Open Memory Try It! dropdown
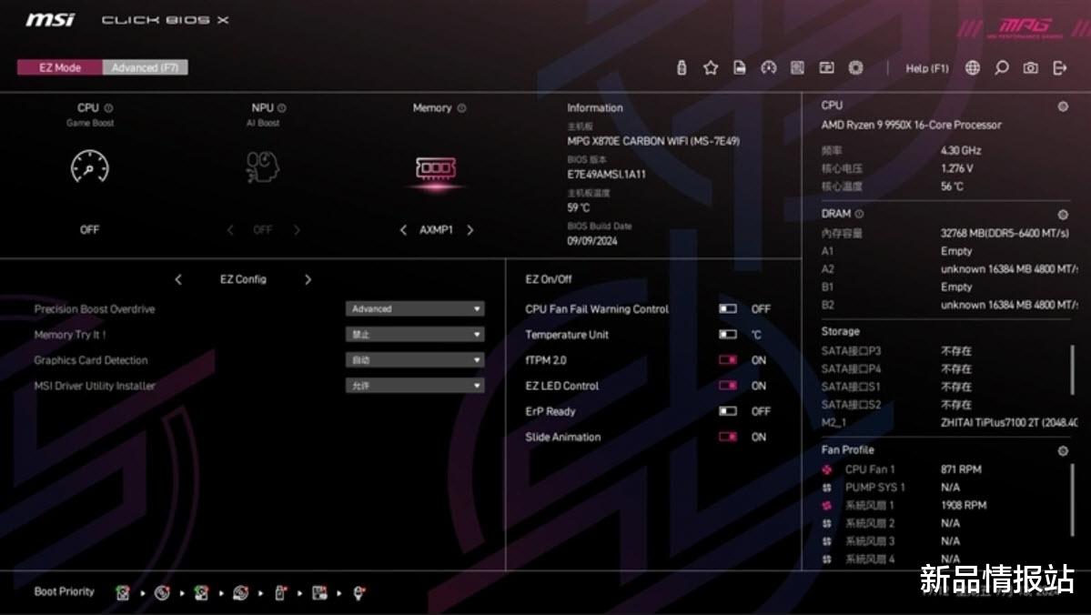 (415, 335)
